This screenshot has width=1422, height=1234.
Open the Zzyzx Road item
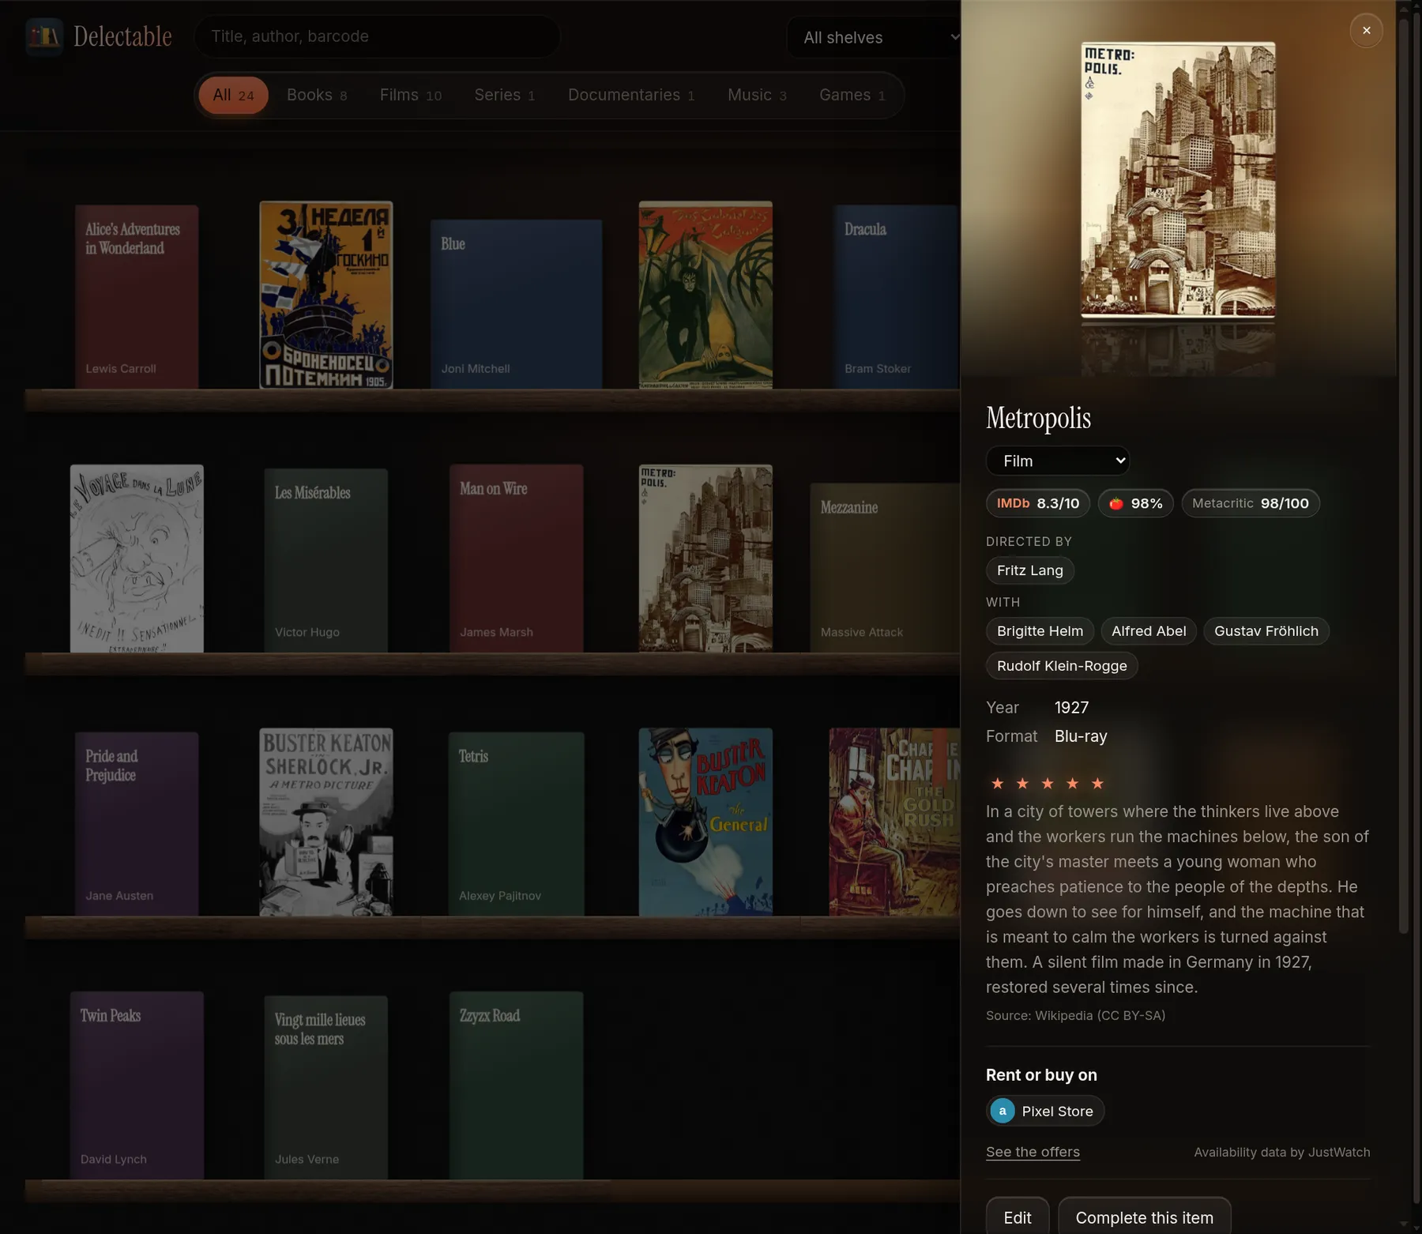[517, 1085]
